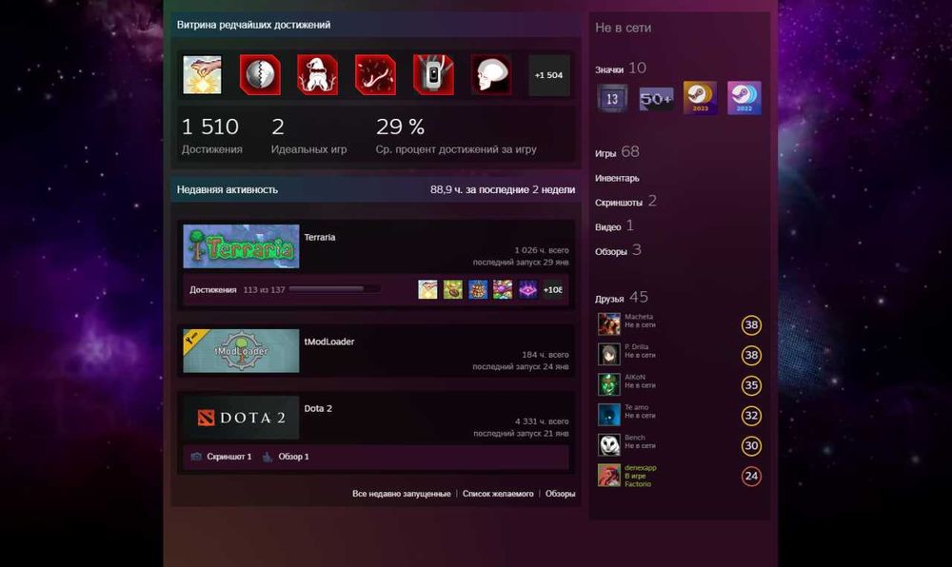Open the Инвентарь link
Screen dimensions: 952x567
pos(617,178)
